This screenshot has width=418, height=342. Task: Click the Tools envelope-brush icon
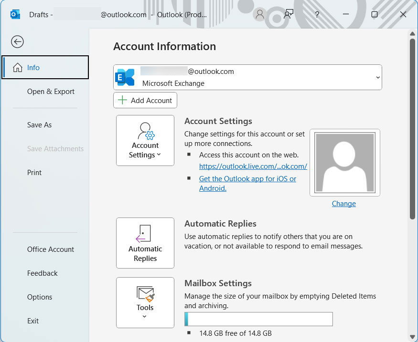[146, 294]
